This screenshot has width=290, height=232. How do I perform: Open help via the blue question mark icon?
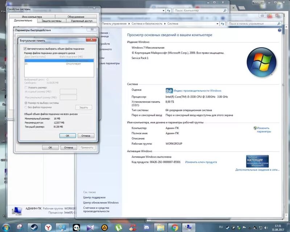pyautogui.click(x=279, y=30)
